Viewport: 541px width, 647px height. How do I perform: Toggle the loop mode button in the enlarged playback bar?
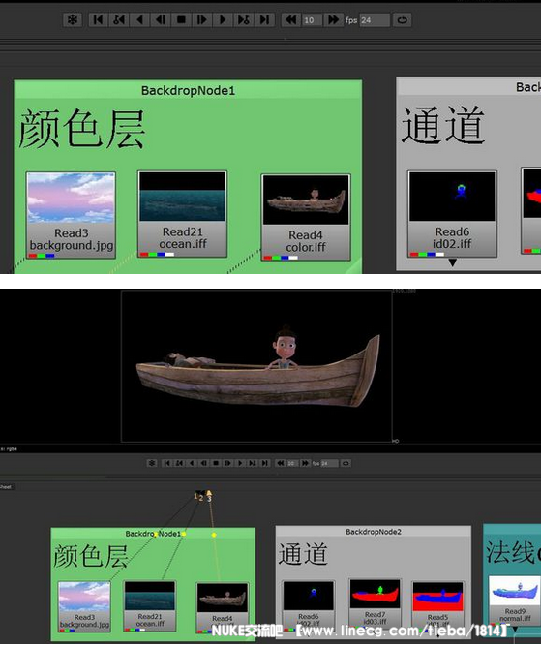(402, 19)
